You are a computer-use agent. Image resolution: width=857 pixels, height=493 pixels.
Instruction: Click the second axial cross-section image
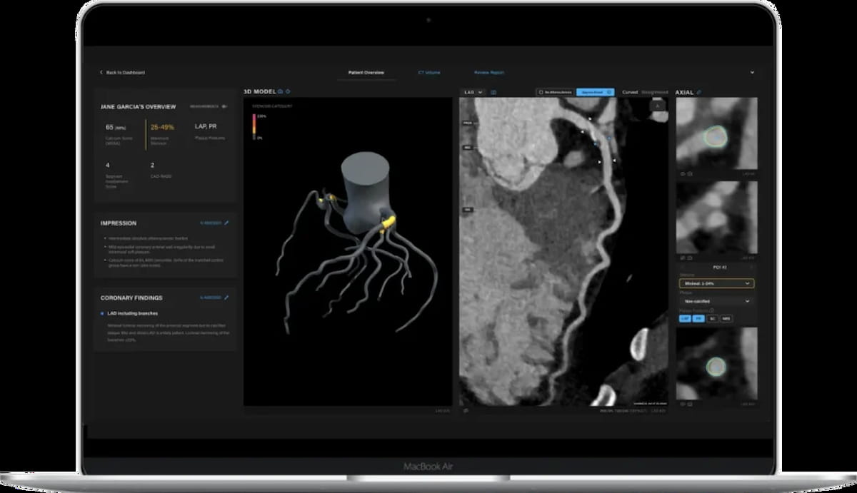point(716,217)
